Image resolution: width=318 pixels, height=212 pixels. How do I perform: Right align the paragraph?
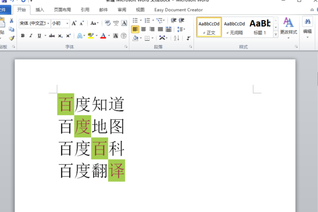152,29
